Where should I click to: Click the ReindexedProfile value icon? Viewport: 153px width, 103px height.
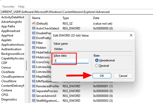pos(33,86)
